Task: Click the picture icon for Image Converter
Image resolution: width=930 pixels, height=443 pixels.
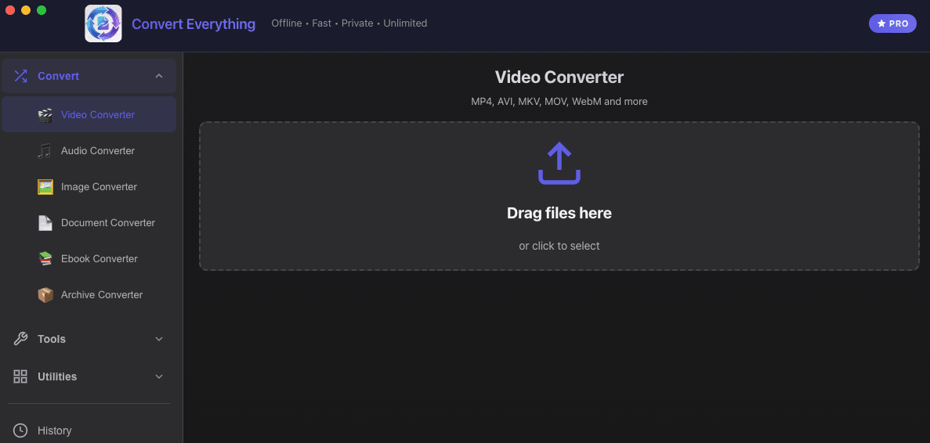Action: click(x=45, y=187)
